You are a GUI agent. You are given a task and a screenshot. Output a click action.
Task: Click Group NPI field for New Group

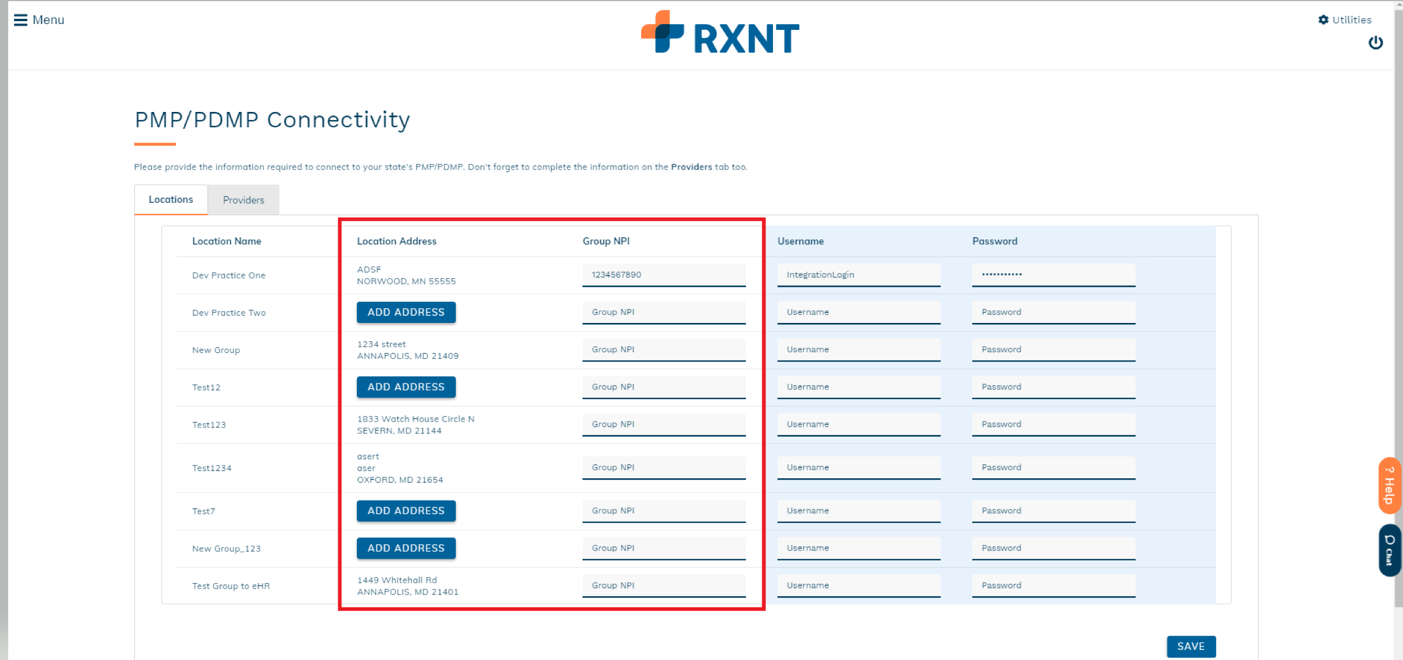tap(663, 349)
